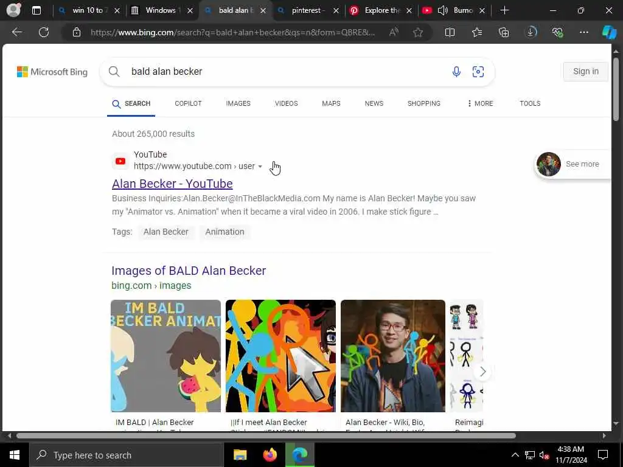This screenshot has height=467, width=623.
Task: Open the Favorites list icon
Action: point(477,32)
